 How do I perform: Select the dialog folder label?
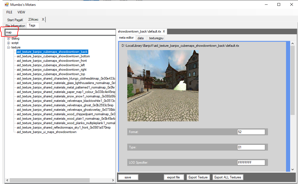click(15, 38)
